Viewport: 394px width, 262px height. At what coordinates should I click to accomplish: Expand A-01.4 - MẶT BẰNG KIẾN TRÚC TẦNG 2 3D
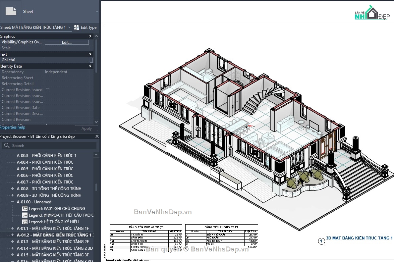click(x=13, y=248)
